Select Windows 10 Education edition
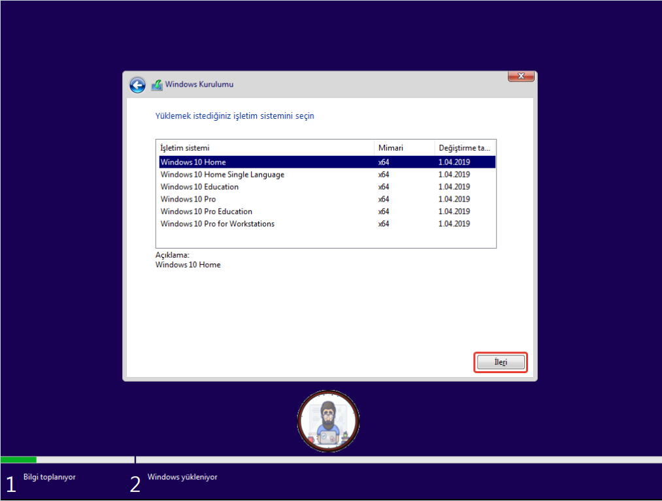662x501 pixels. (x=327, y=187)
